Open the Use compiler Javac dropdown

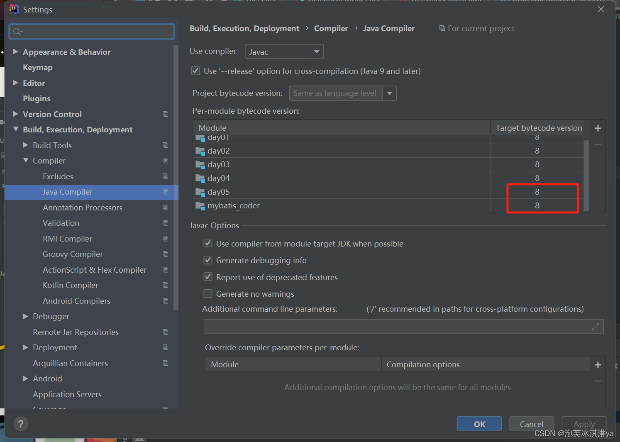316,51
